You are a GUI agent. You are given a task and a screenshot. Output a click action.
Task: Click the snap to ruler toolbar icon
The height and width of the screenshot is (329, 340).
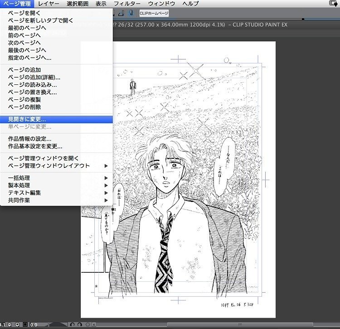pos(121,13)
